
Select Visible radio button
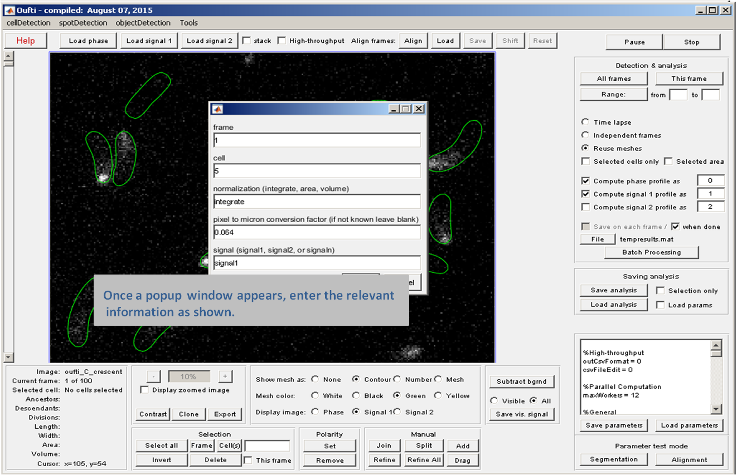click(x=494, y=401)
